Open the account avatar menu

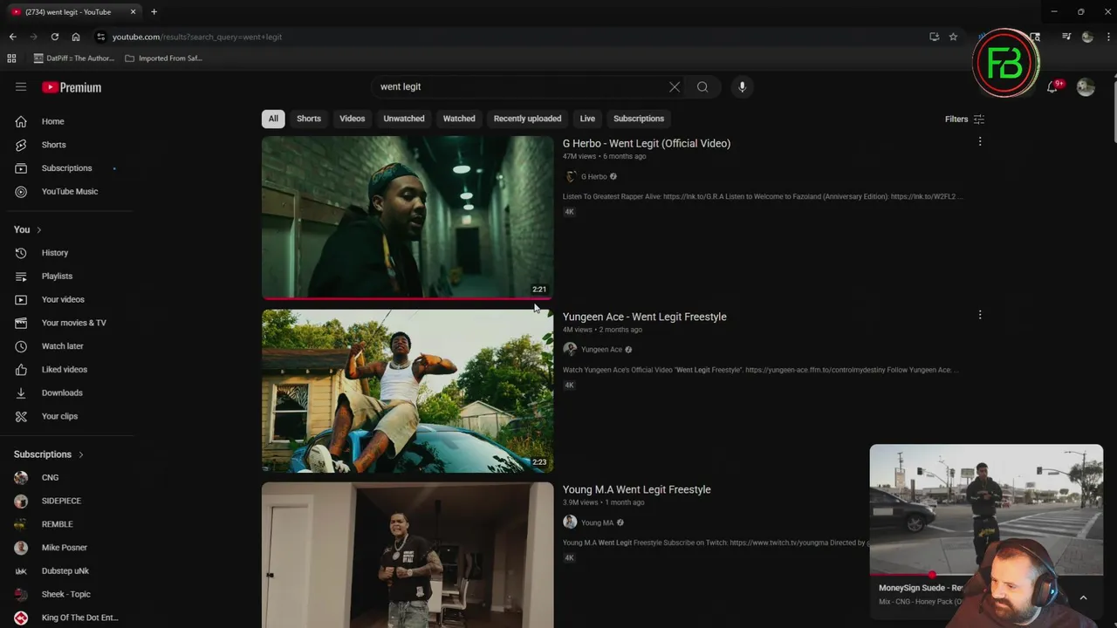(x=1086, y=86)
